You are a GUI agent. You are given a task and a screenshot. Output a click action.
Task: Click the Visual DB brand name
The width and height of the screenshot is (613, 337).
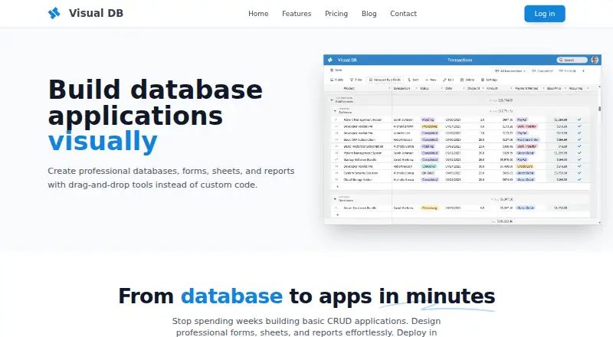97,13
